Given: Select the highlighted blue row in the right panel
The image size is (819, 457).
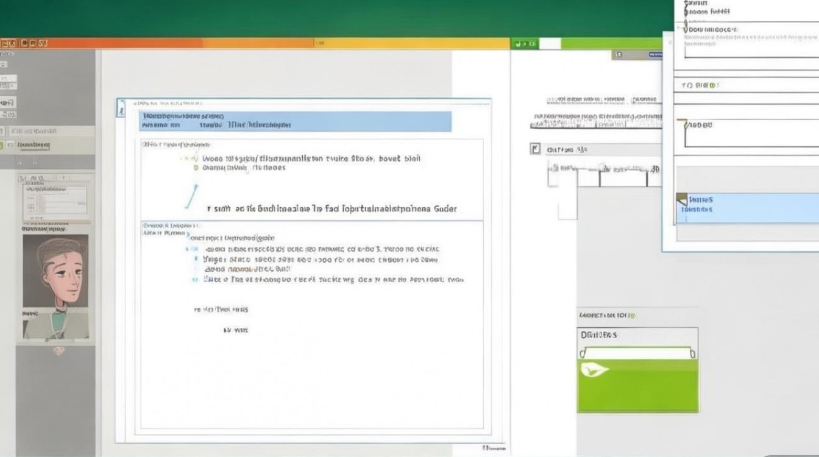Looking at the screenshot, I should (x=748, y=208).
